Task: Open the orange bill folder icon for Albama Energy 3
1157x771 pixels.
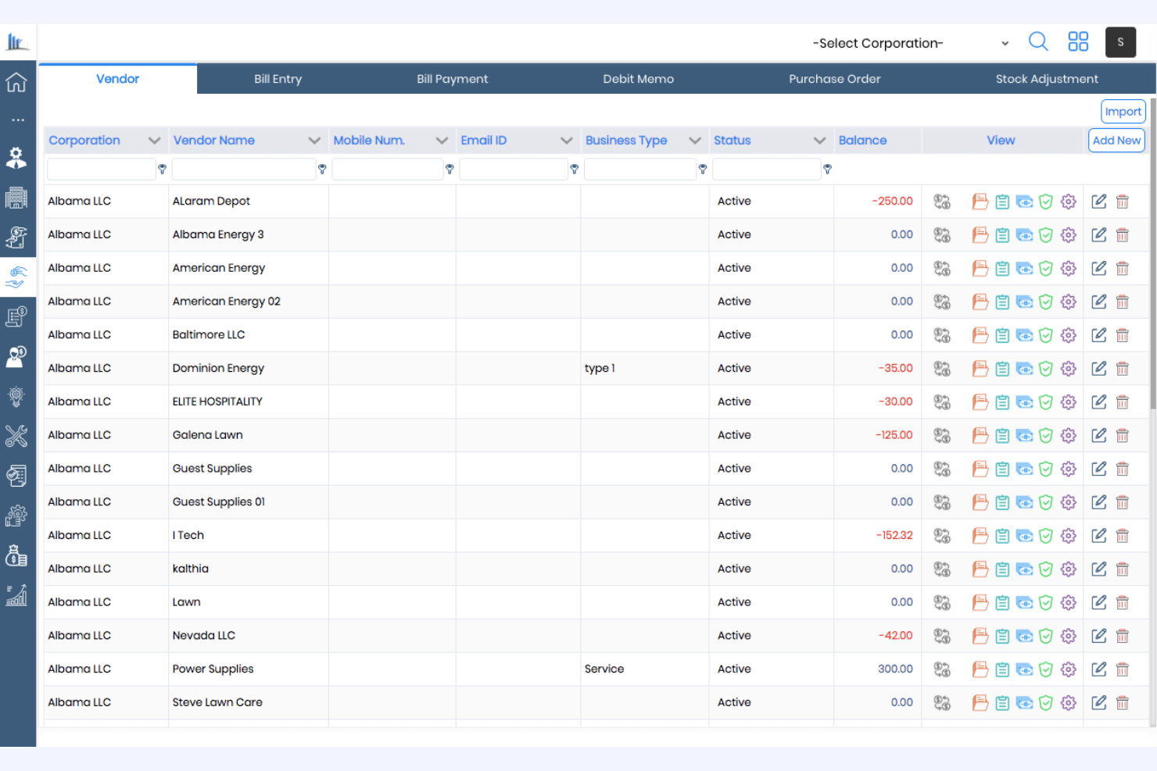Action: tap(980, 234)
